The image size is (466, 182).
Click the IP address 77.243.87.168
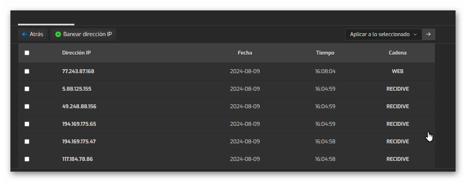point(78,71)
